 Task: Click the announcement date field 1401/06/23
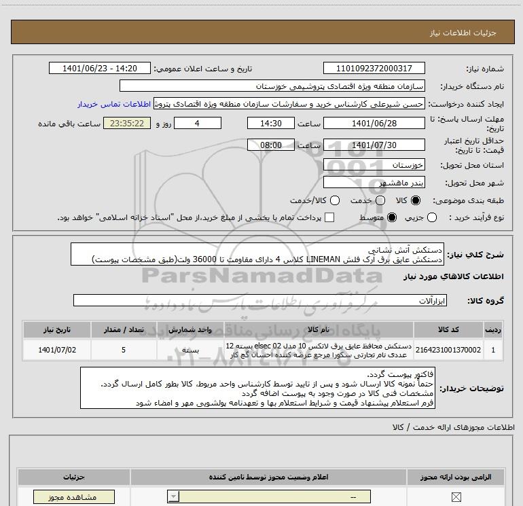[x=100, y=69]
